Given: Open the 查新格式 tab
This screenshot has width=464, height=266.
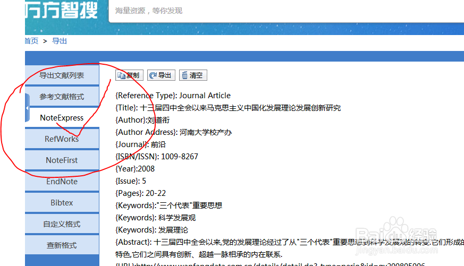Looking at the screenshot, I should 62,245.
